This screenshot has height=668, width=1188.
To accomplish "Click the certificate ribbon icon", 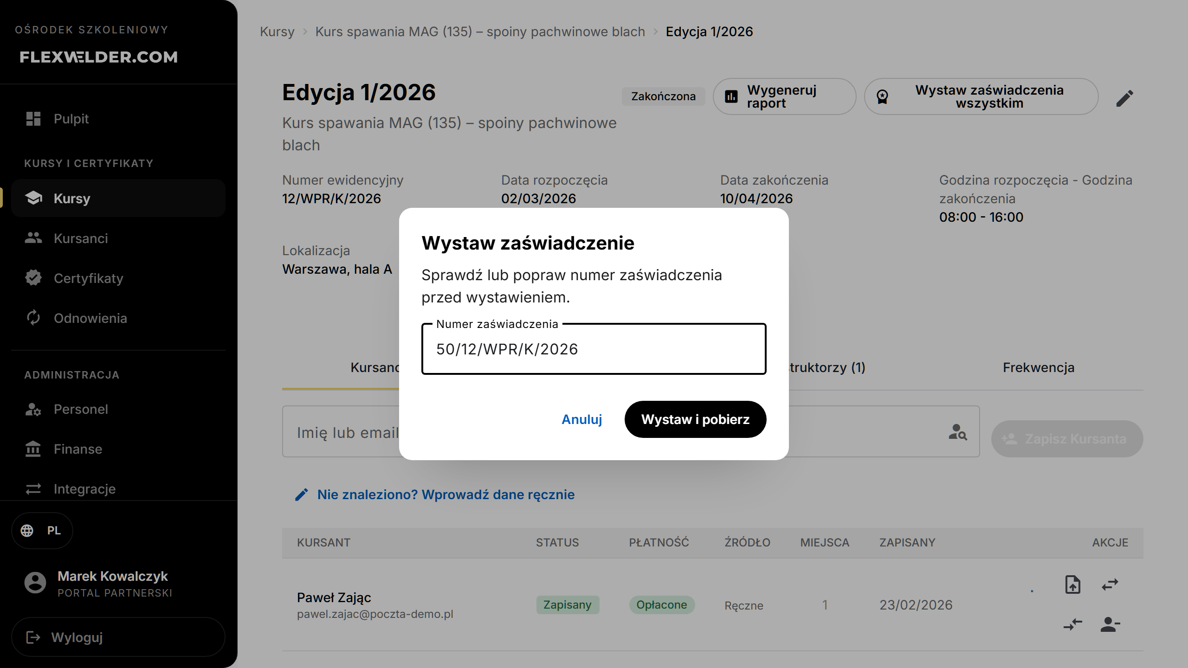I will [882, 96].
